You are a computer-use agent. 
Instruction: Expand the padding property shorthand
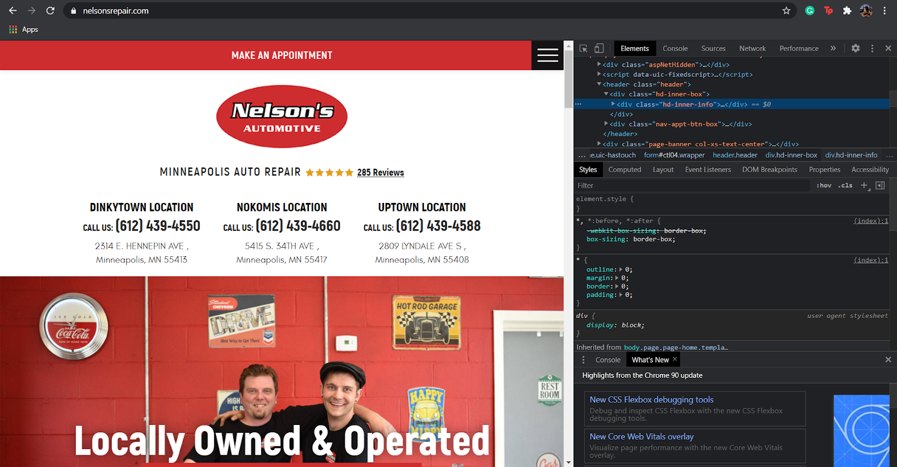621,295
